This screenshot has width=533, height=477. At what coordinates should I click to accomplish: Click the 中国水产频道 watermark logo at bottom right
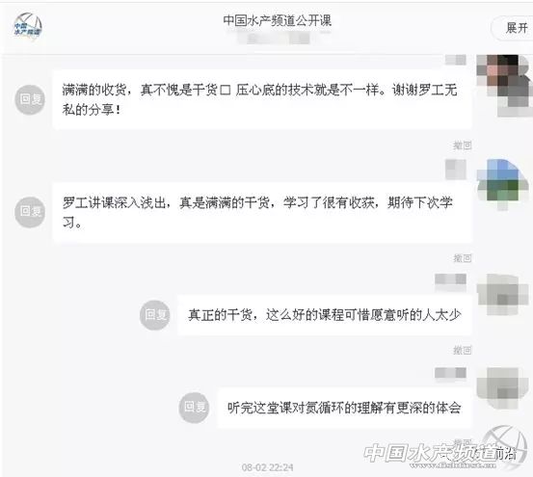coord(443,450)
